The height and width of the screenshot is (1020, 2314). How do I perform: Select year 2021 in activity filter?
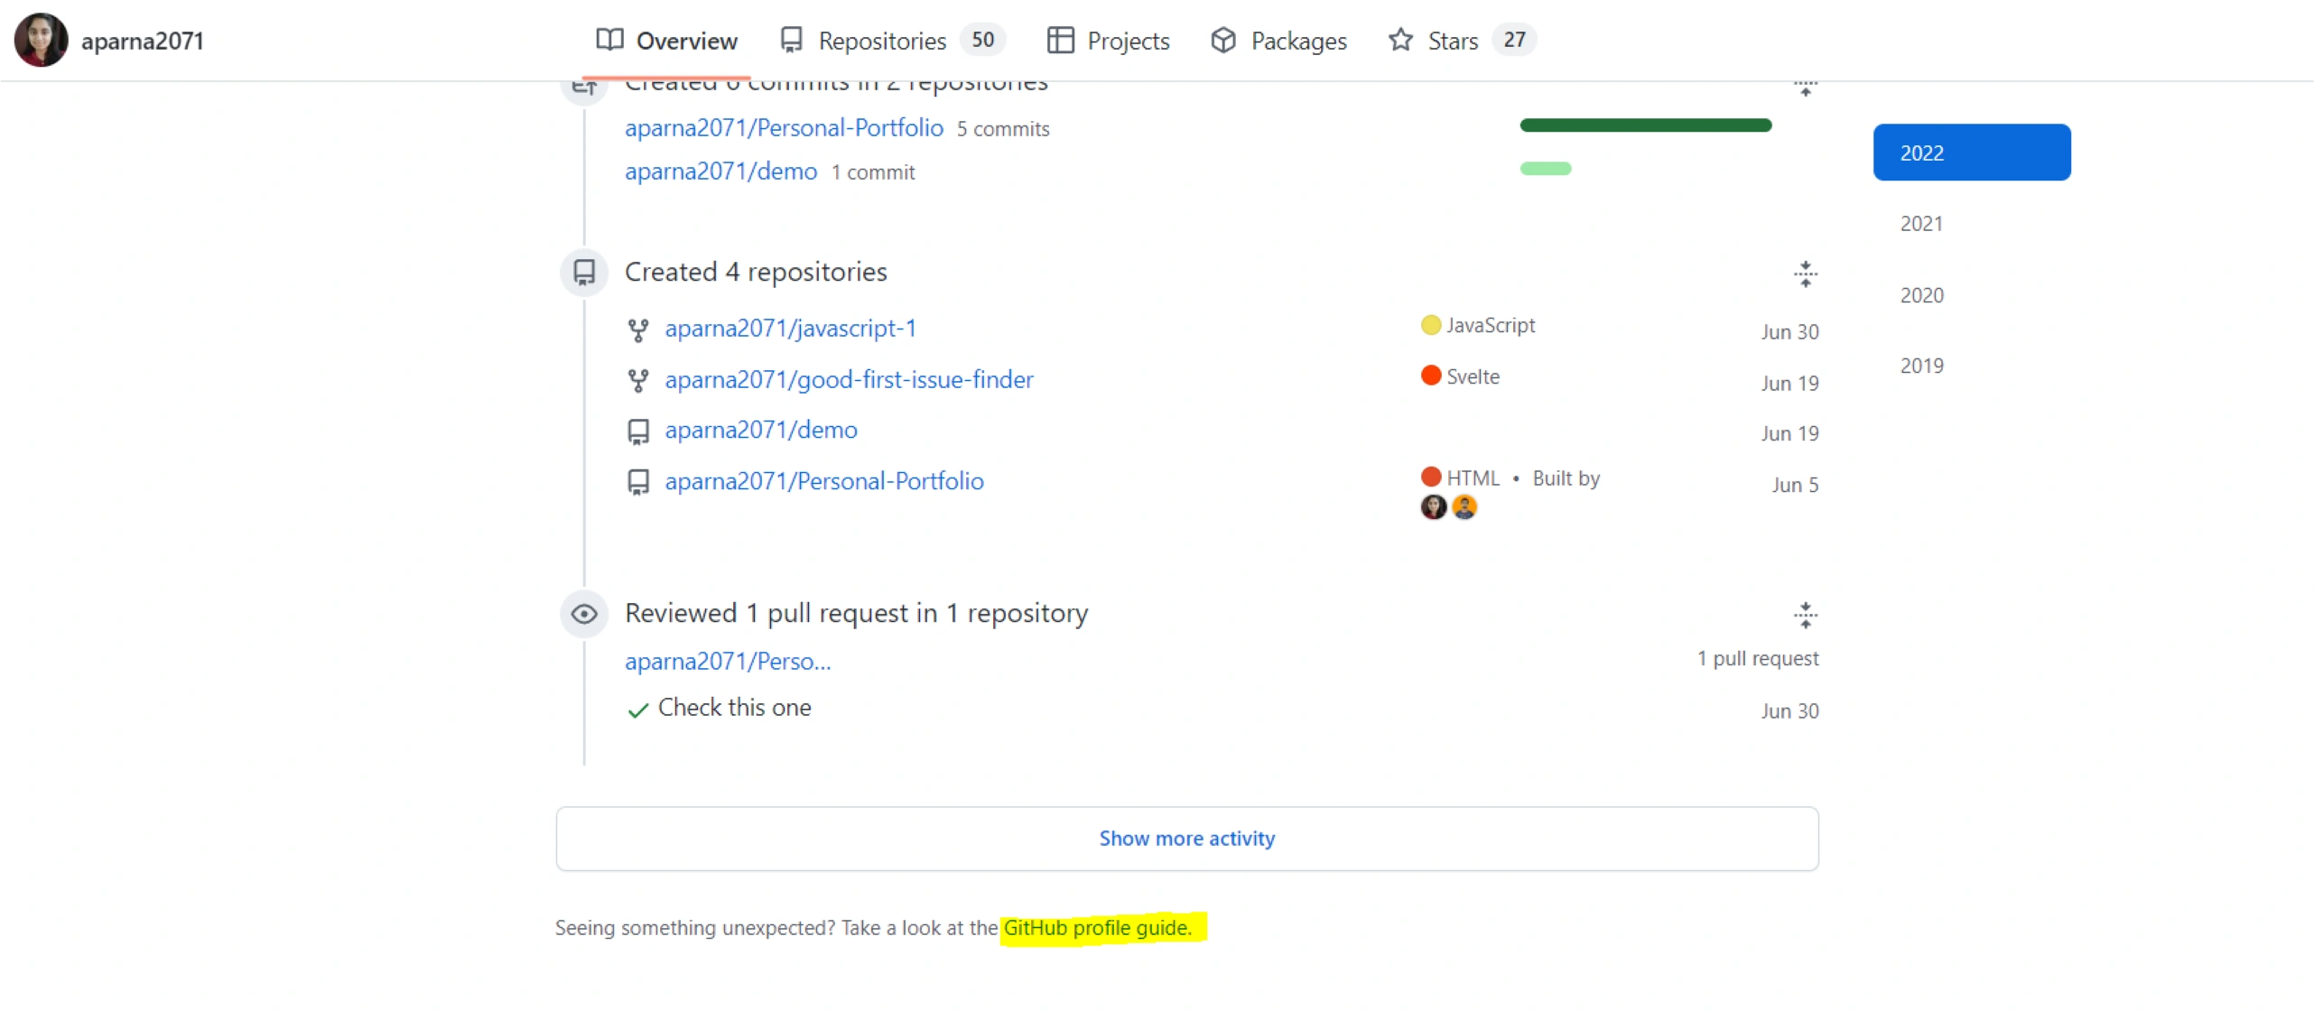point(1921,224)
